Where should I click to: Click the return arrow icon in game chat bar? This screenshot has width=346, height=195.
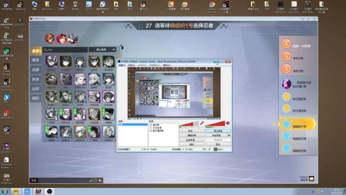[x=90, y=180]
